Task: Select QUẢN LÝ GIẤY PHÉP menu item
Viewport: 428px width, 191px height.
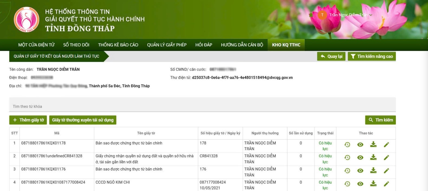Action: (x=167, y=45)
